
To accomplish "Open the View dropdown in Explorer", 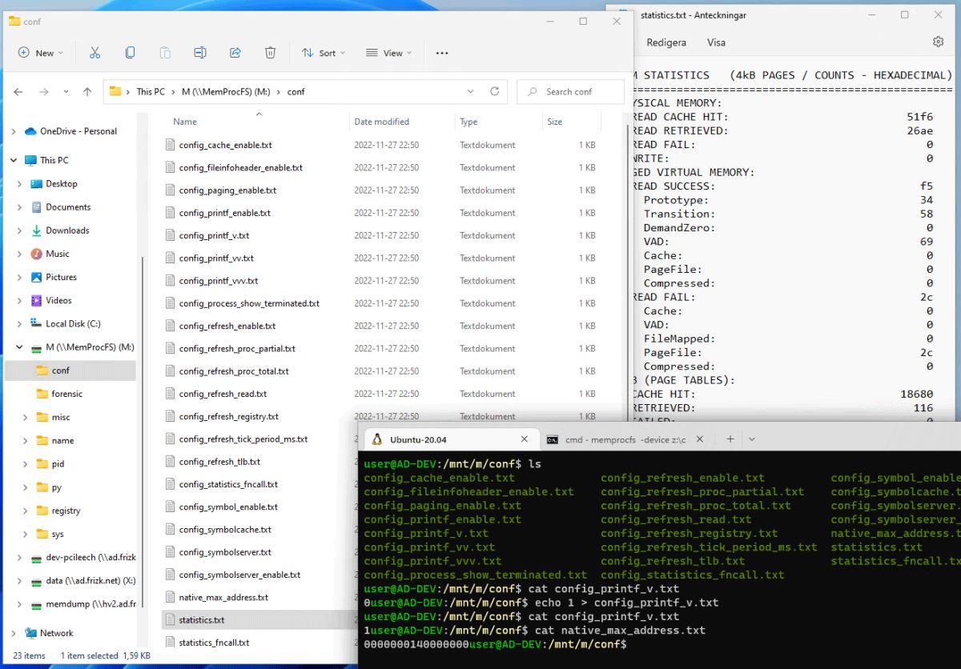I will tap(389, 53).
